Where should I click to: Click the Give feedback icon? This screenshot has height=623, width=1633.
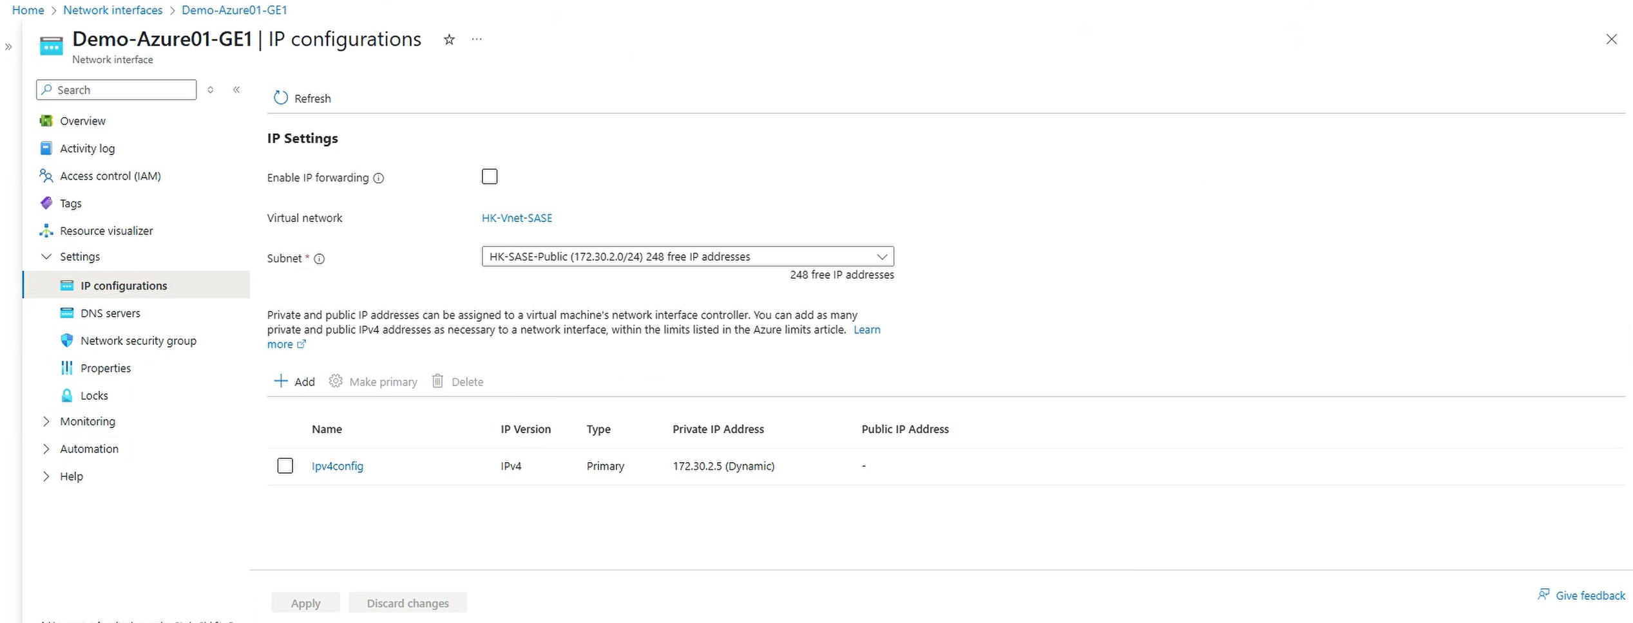(1543, 595)
